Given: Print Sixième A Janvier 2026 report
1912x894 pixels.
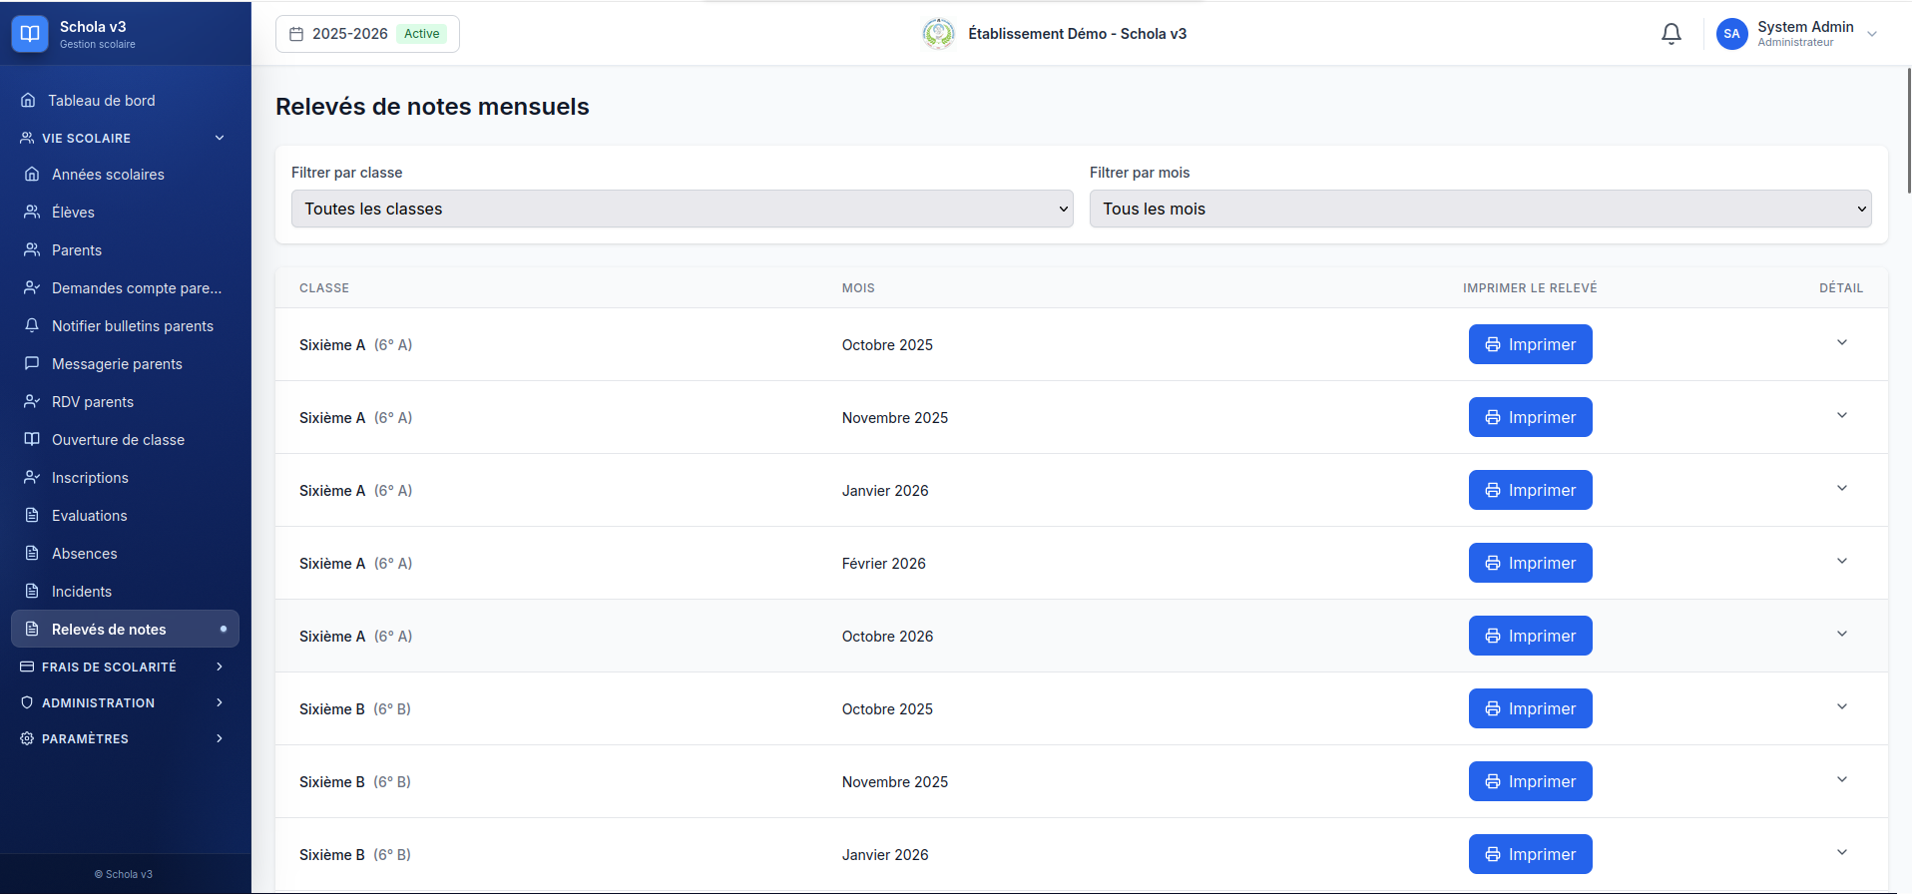Looking at the screenshot, I should coord(1530,490).
